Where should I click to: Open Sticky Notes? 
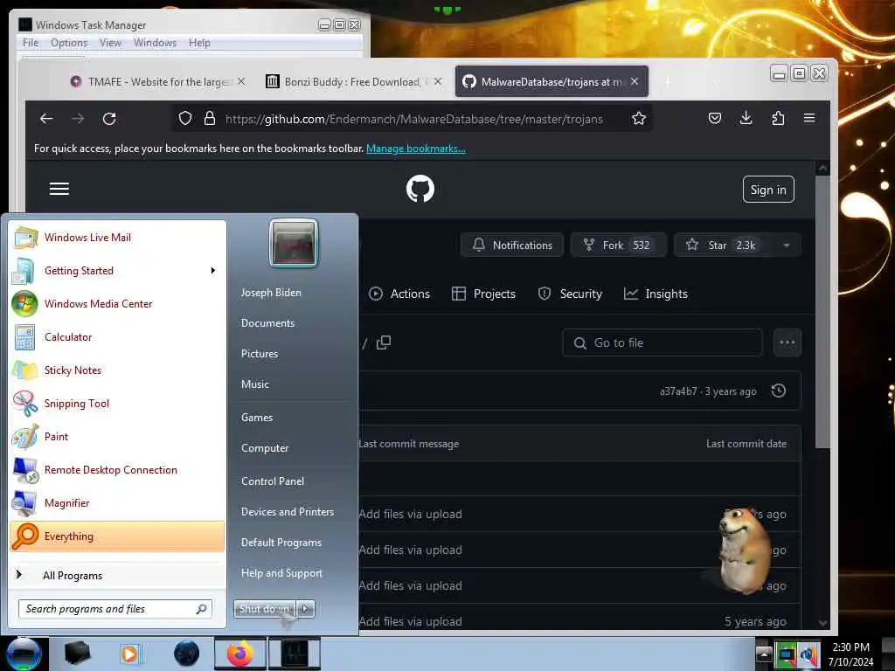[x=117, y=370]
